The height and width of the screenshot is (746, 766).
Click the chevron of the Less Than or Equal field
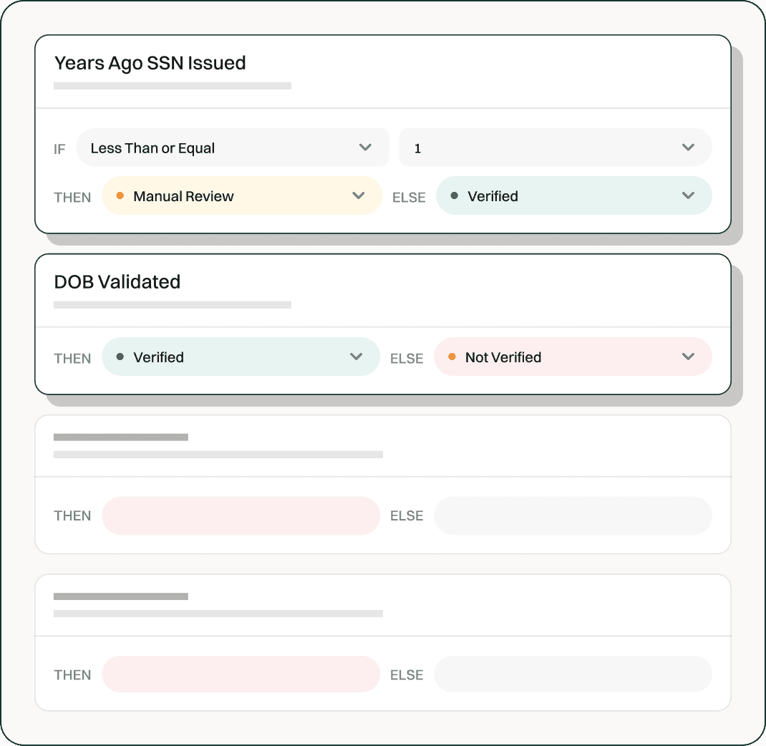[x=365, y=147]
